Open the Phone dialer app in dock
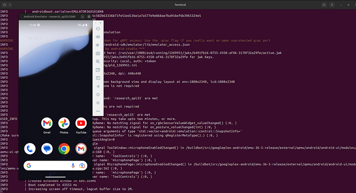 click(x=30, y=149)
